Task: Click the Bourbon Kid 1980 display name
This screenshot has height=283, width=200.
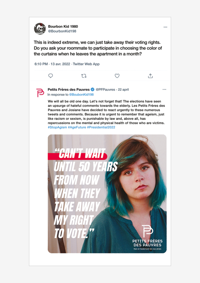Action: coord(63,26)
